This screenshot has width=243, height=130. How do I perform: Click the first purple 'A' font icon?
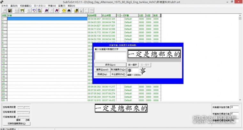coord(46,11)
